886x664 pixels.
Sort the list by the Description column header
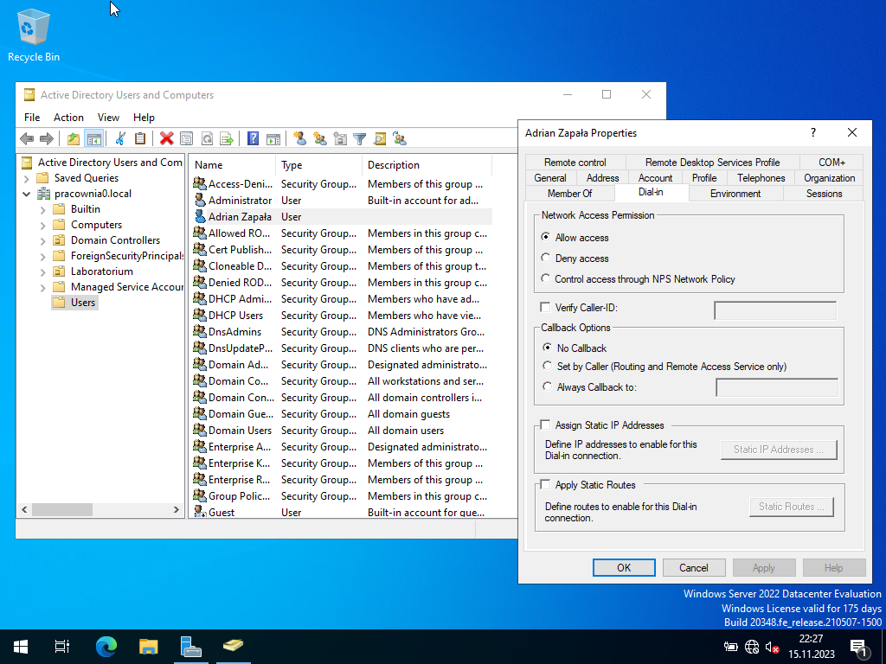coord(427,165)
